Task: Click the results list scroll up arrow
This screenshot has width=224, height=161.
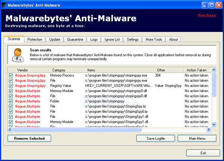Action: 214,70
